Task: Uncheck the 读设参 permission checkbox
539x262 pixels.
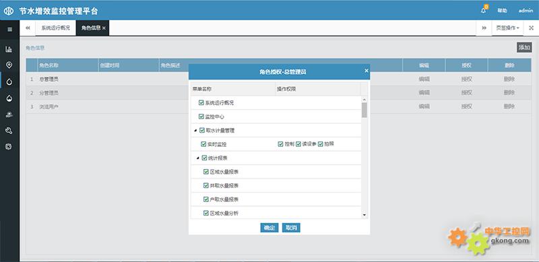Action: pos(298,144)
